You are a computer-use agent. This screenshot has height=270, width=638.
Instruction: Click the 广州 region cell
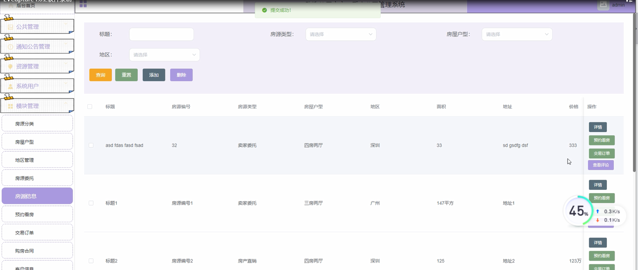(375, 203)
